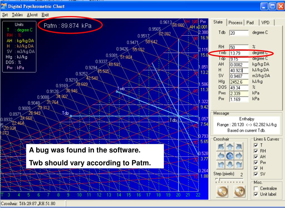This screenshot has width=285, height=214.
Task: Move crosshair diagonally up-left
Action: tap(221, 147)
